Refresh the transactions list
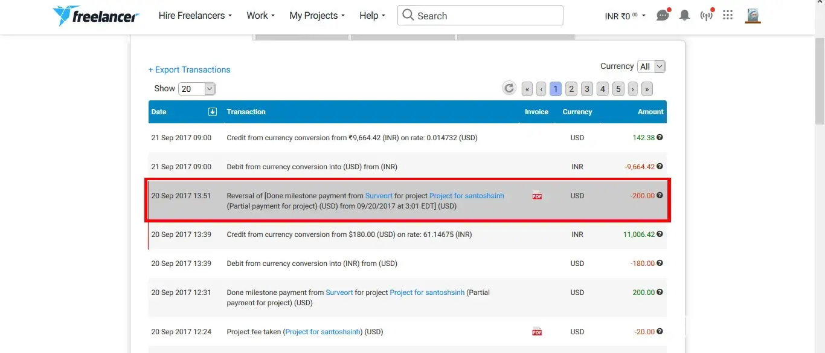Image resolution: width=825 pixels, height=353 pixels. (x=509, y=89)
